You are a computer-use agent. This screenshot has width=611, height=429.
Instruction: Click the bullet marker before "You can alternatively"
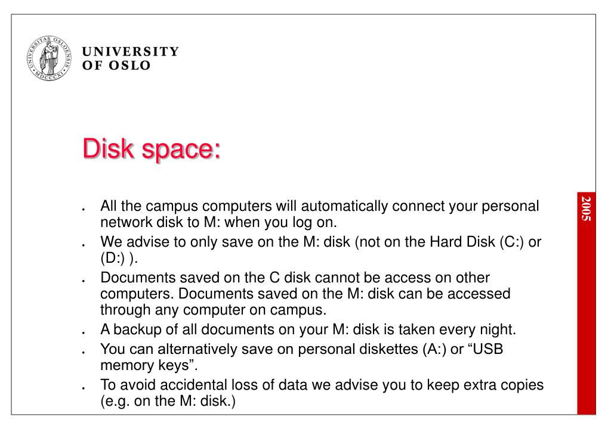tap(84, 352)
